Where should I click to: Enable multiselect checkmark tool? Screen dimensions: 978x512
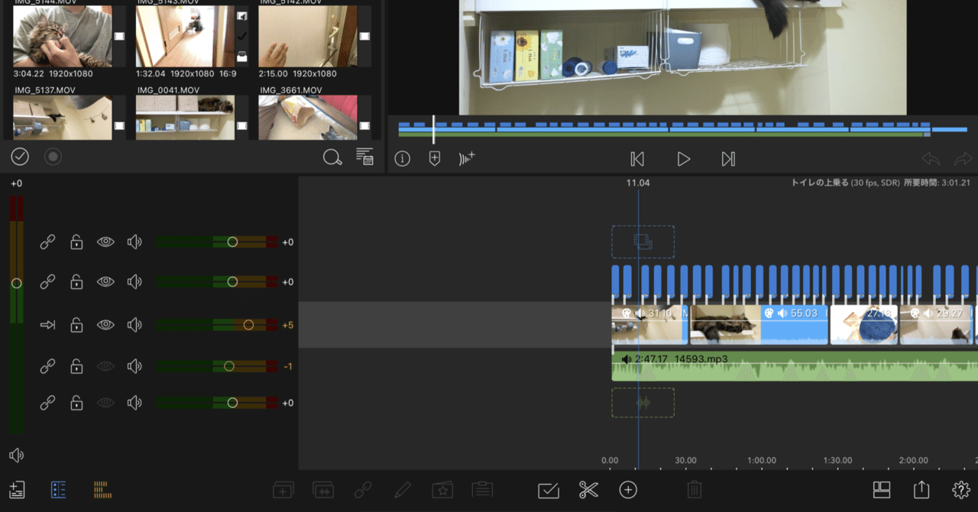549,490
